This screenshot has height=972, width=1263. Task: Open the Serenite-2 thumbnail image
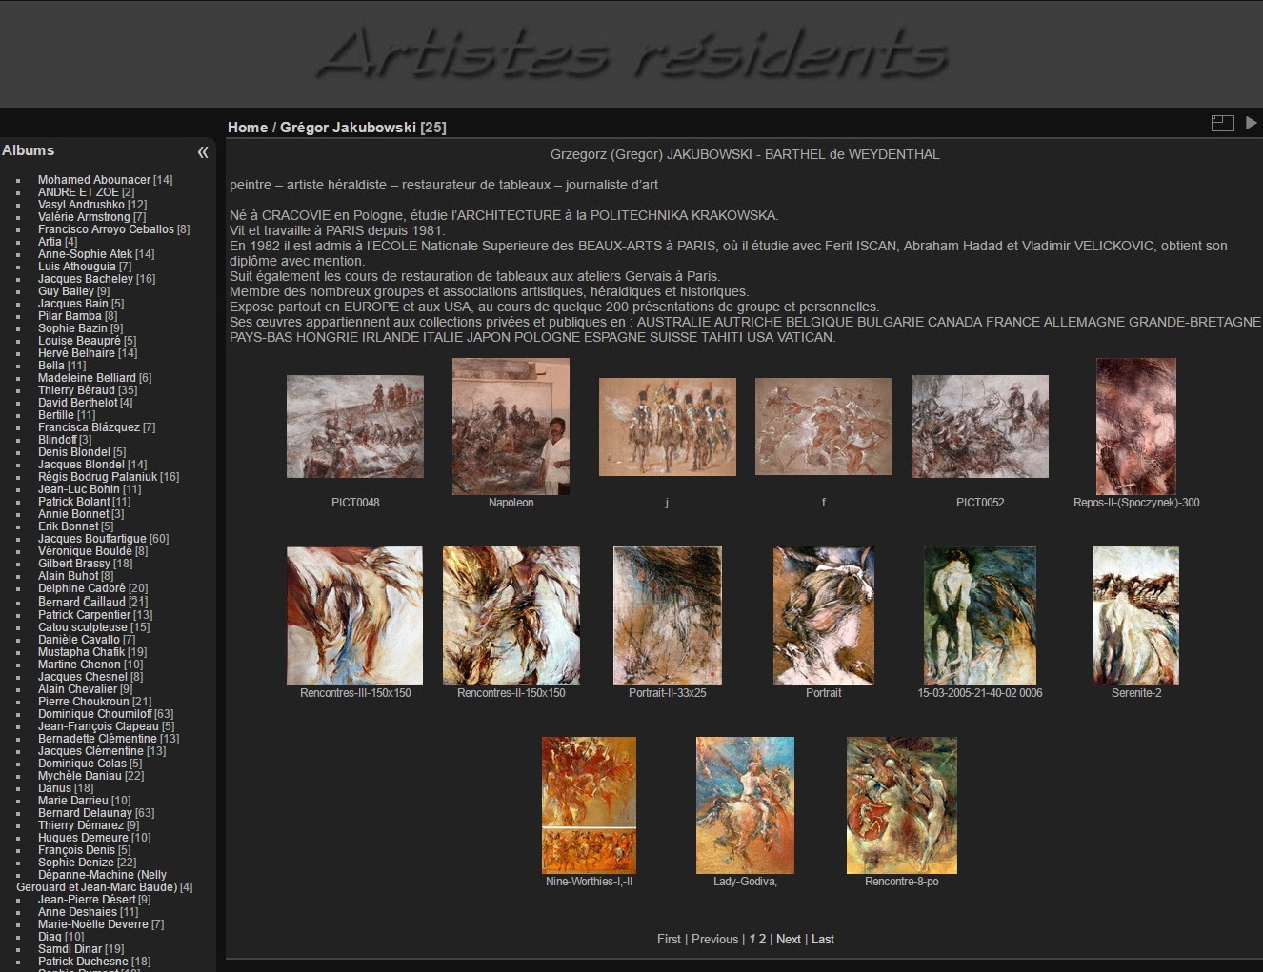(1135, 615)
